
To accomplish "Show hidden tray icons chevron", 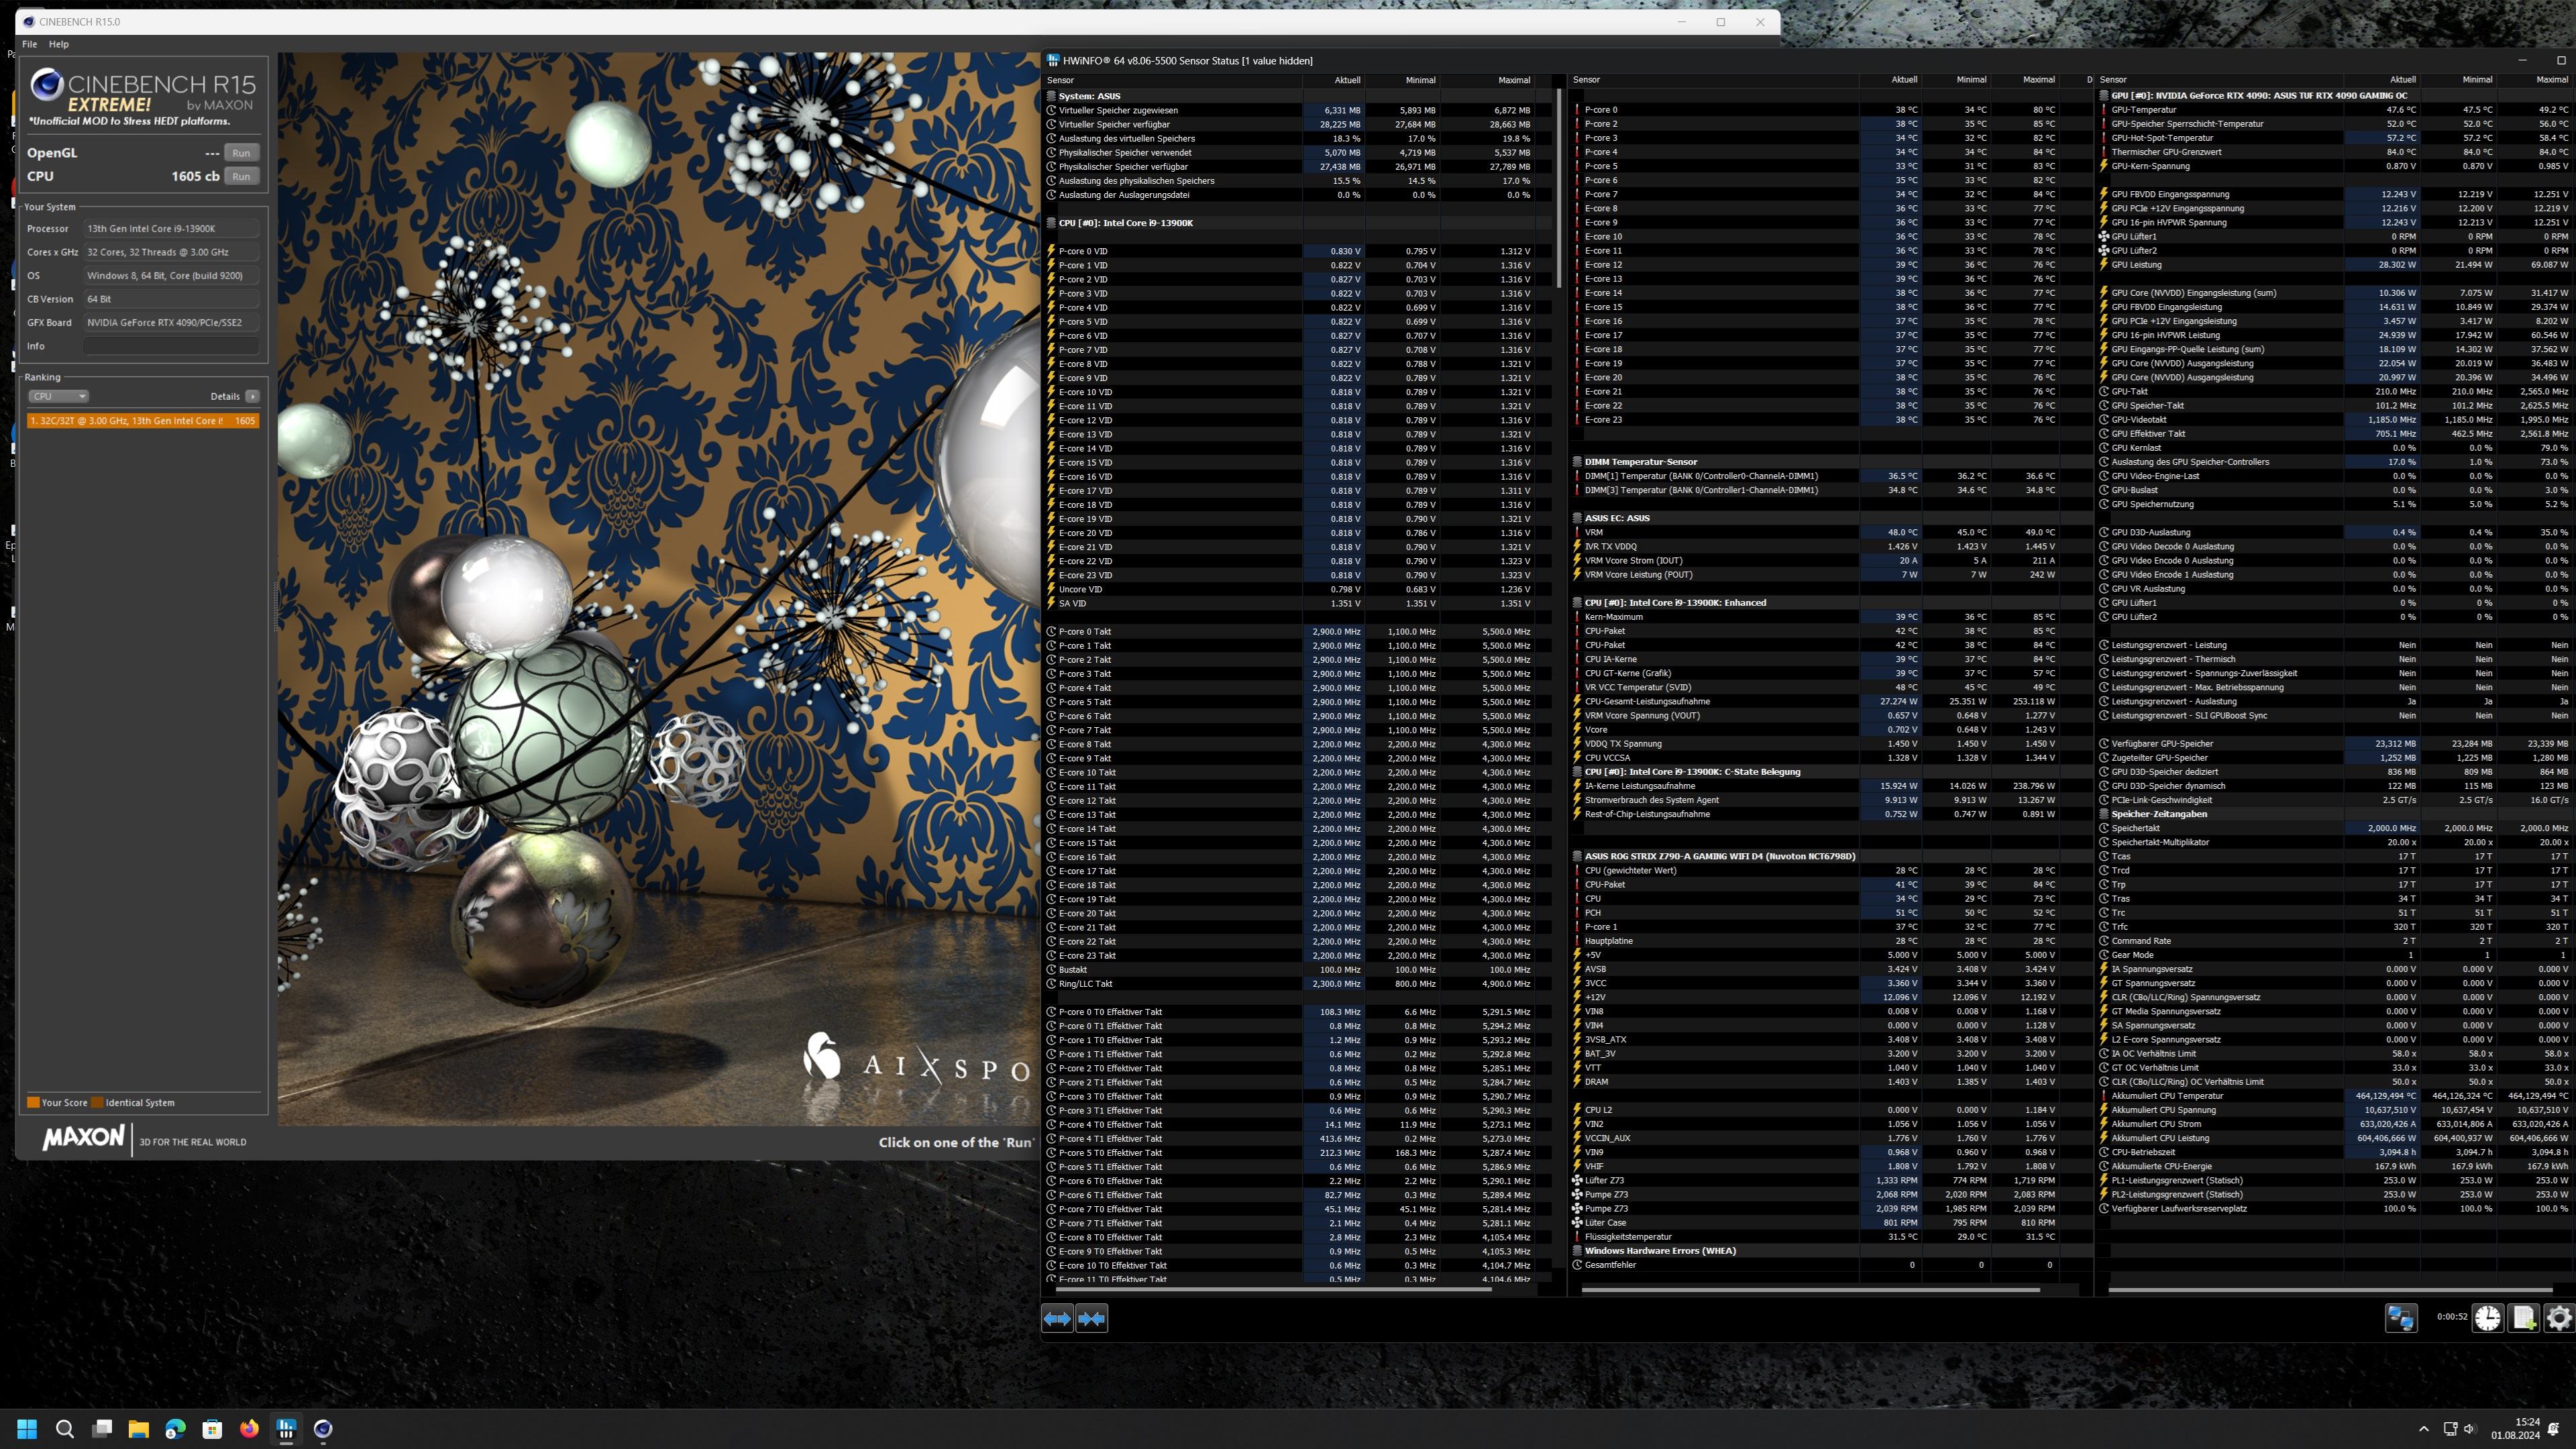I will pyautogui.click(x=2423, y=1429).
